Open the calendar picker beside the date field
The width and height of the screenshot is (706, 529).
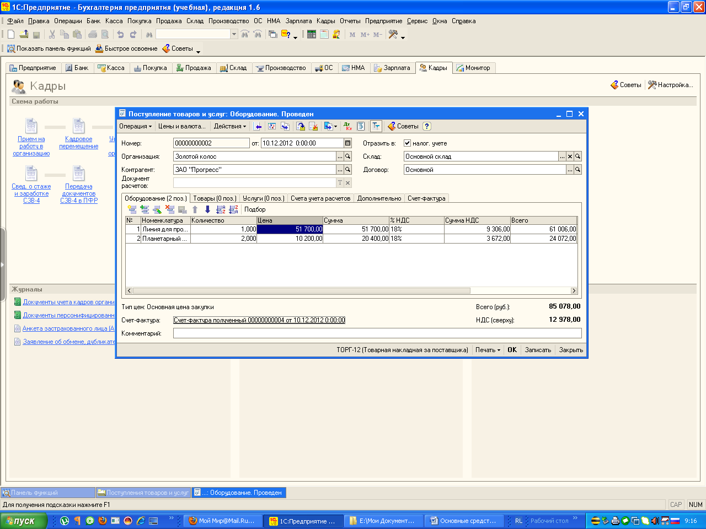pos(347,143)
